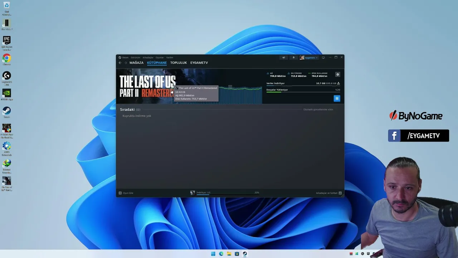Click the Logitech G system tray icon
The height and width of the screenshot is (258, 458).
click(x=362, y=254)
